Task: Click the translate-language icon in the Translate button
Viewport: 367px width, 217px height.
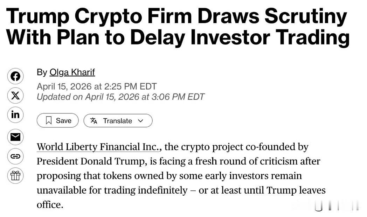Action: point(94,120)
